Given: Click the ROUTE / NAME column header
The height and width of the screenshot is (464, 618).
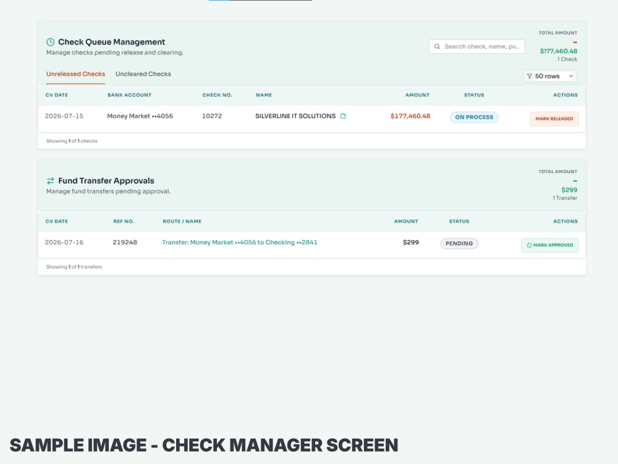Looking at the screenshot, I should coord(182,221).
